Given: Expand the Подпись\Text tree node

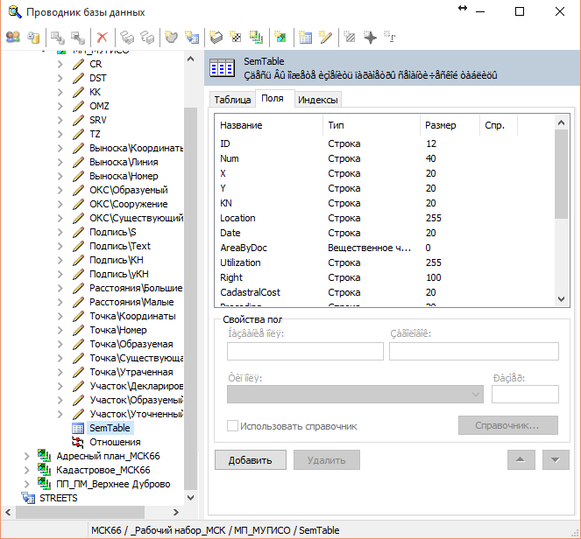Looking at the screenshot, I should click(60, 246).
